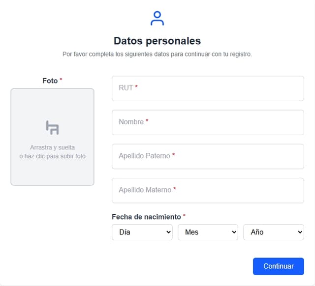This screenshot has width=315, height=286.
Task: Click the "Arrastra y suelta" upload text
Action: [52, 147]
